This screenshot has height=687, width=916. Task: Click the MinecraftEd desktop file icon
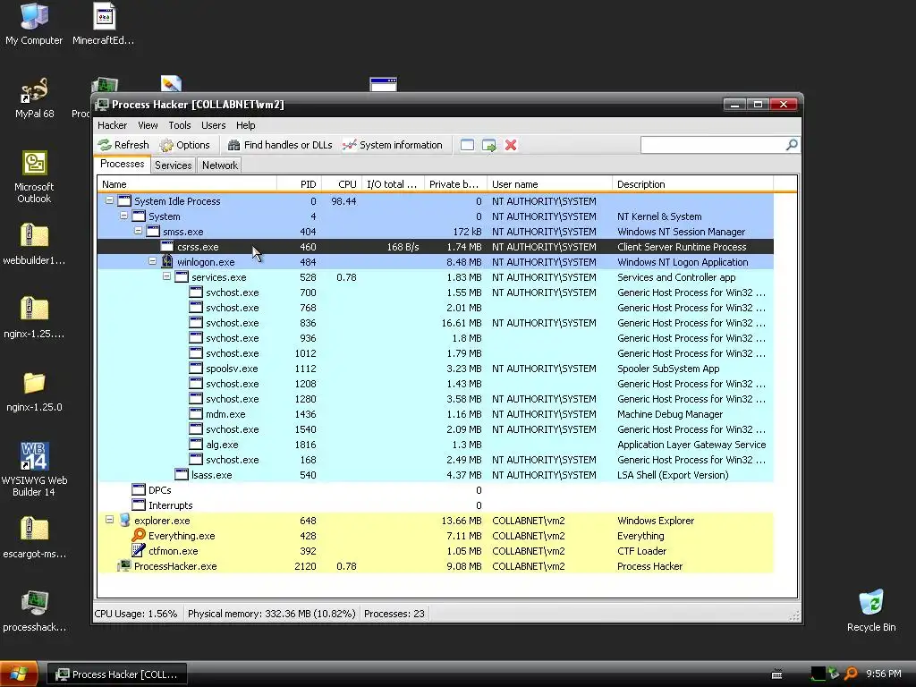(x=104, y=23)
